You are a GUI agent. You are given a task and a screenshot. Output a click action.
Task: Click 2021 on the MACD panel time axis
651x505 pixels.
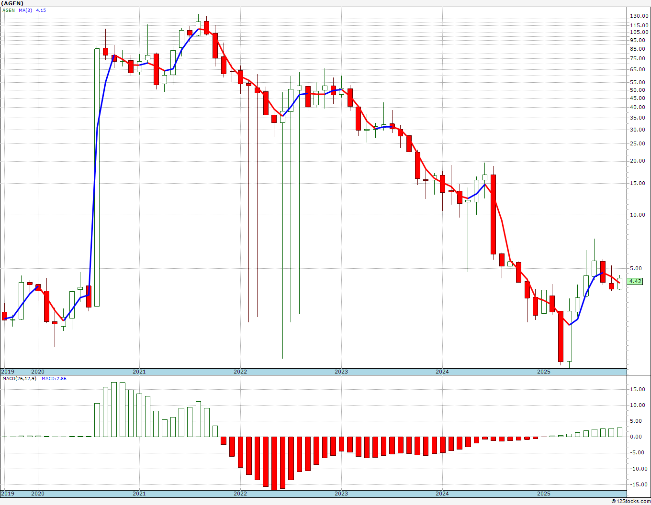pyautogui.click(x=139, y=494)
